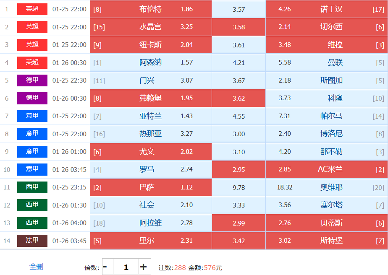The width and height of the screenshot is (388, 275).
Task: Click the 英超 league badge in 阿森纳 row
Action: point(32,62)
